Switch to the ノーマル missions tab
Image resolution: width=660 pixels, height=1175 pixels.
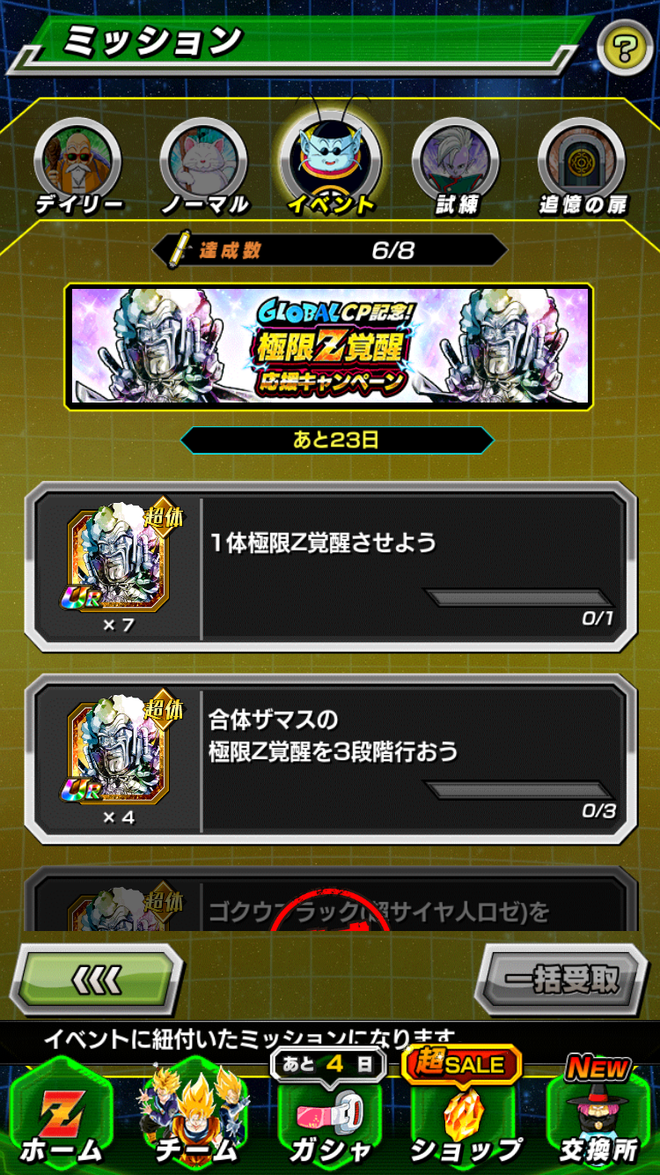(204, 167)
